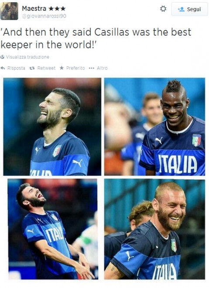Viewport: 209px width, 288px height.
Task: Click the Segui follow button
Action: 189,9
